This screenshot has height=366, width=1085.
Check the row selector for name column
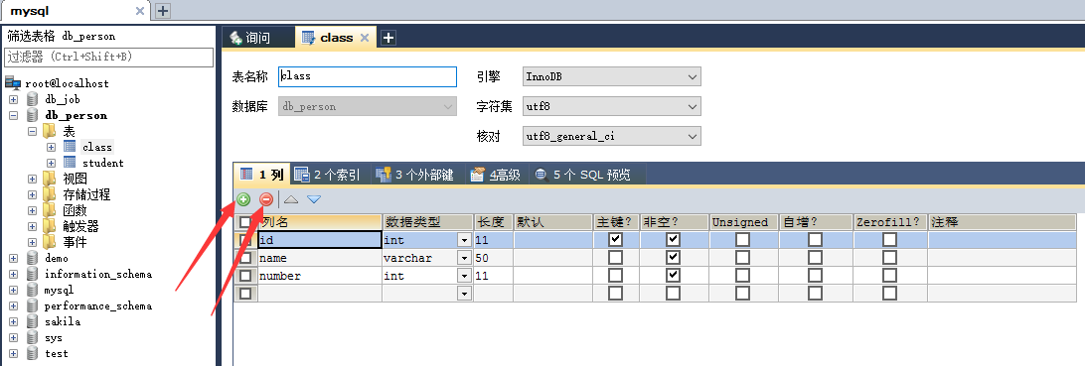(x=245, y=258)
